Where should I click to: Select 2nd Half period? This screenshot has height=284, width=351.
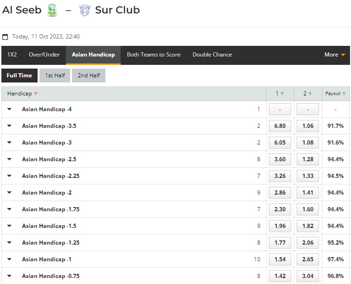89,76
